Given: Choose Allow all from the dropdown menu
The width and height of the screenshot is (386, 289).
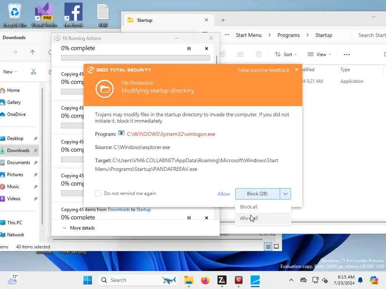Looking at the screenshot, I should [263, 218].
